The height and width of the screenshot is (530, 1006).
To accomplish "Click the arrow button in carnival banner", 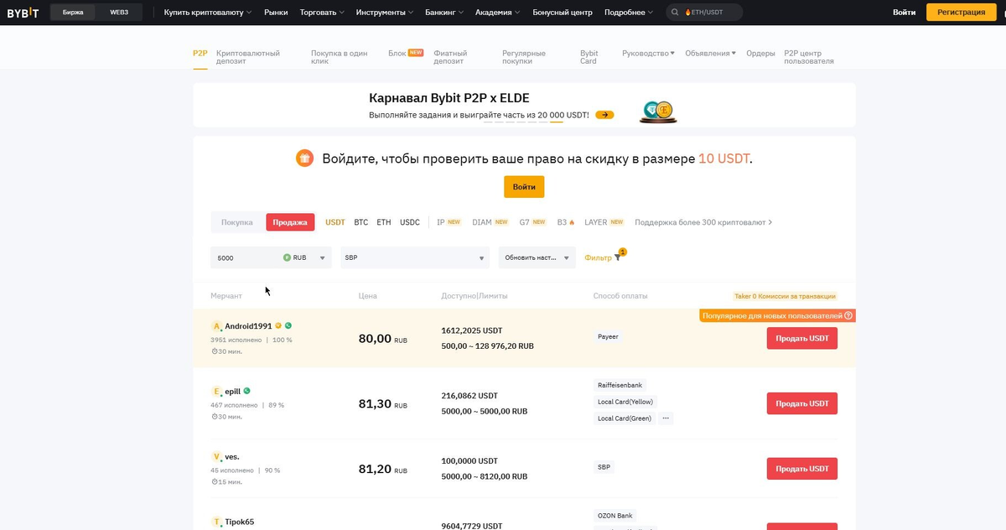I will [604, 115].
